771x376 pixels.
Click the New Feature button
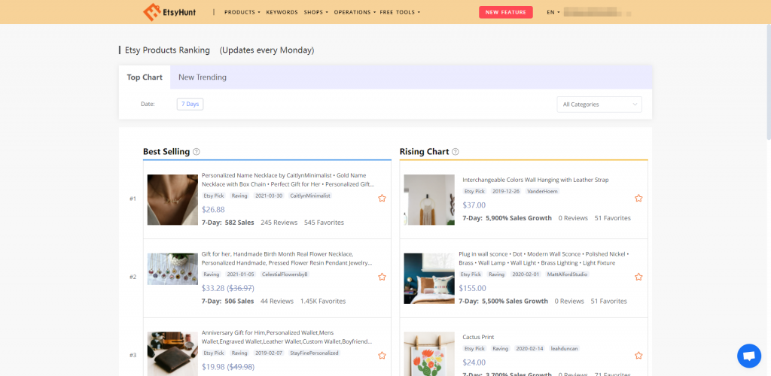[505, 12]
